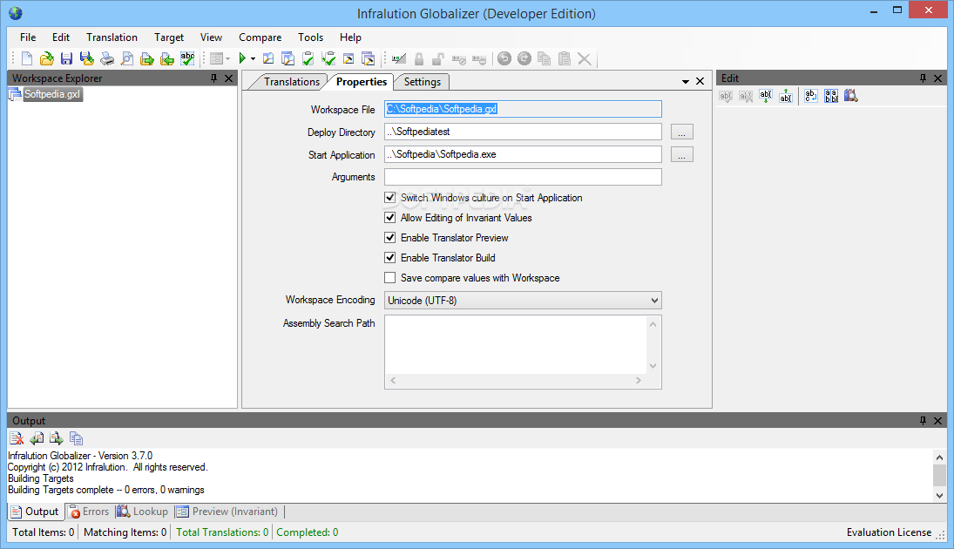Click the delete X icon in main toolbar
The width and height of the screenshot is (954, 549).
pyautogui.click(x=584, y=58)
